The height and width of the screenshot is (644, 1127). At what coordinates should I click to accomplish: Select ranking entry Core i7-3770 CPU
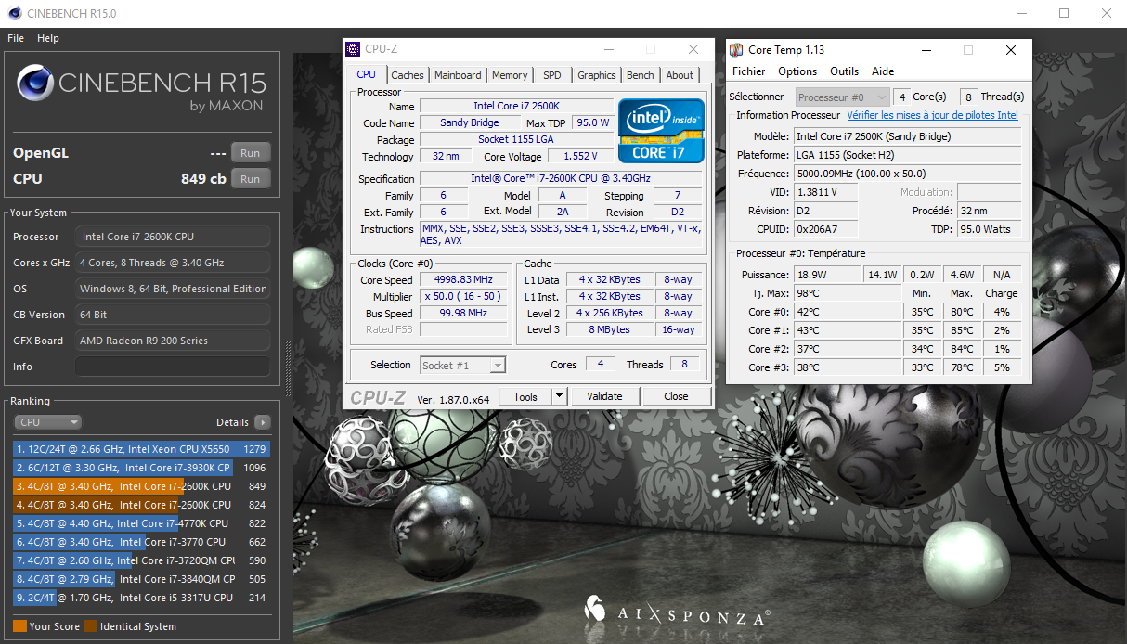pos(141,542)
